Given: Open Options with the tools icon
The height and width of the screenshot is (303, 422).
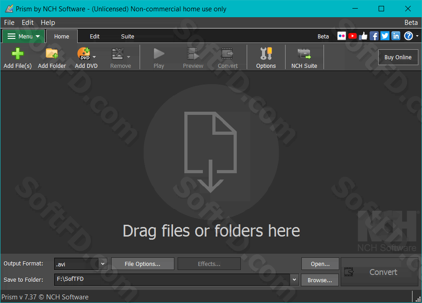Looking at the screenshot, I should point(266,54).
